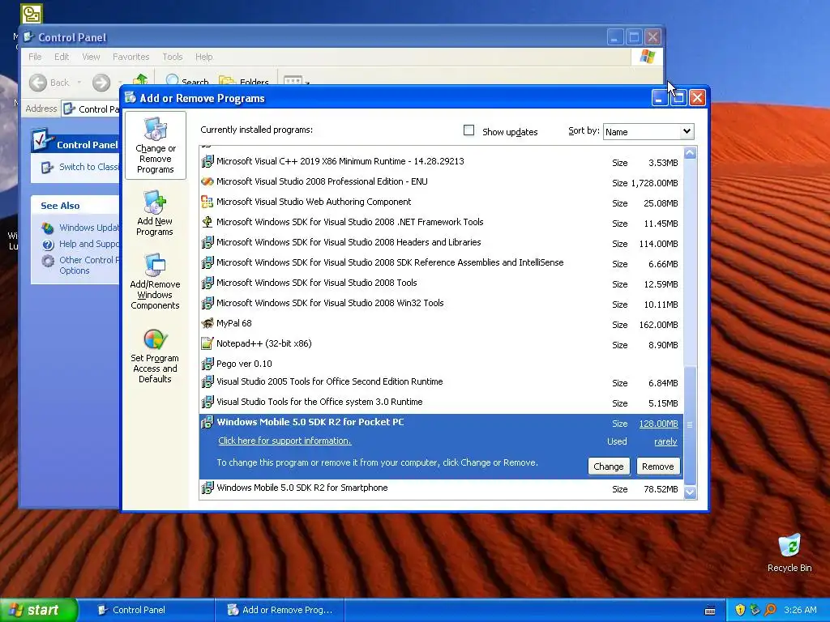Viewport: 830px width, 622px height.
Task: Click the Search button in Control Panel toolbar
Action: pos(187,81)
